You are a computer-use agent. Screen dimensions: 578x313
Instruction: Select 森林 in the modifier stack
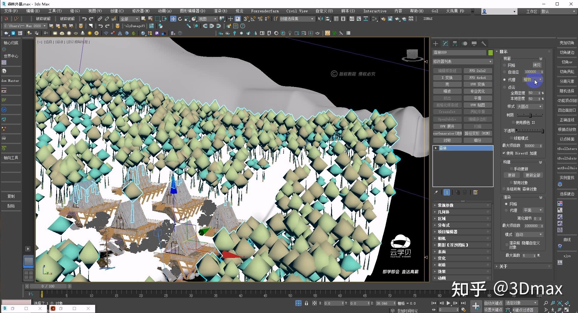(x=443, y=148)
